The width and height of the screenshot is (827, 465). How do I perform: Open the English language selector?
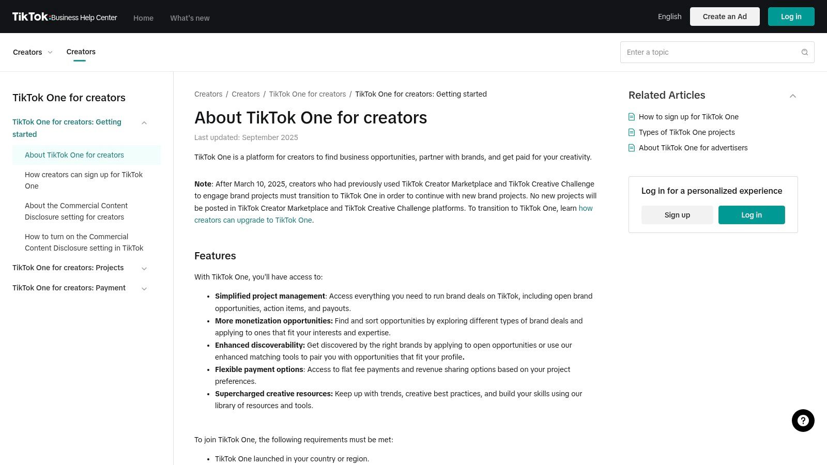[669, 17]
